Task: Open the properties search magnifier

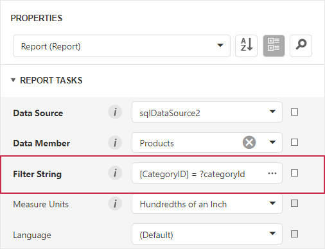Action: 301,46
